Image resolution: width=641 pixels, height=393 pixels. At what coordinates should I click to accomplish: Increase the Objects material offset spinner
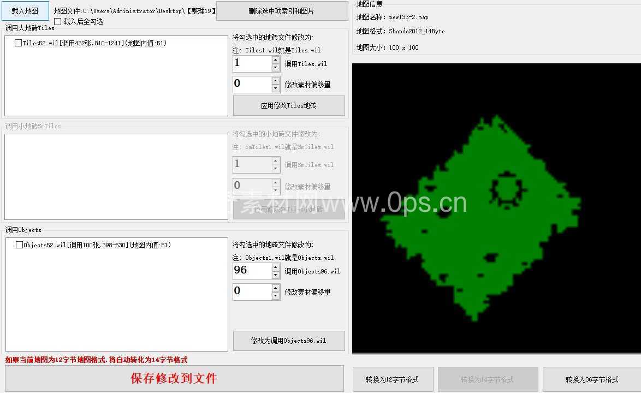[x=276, y=288]
